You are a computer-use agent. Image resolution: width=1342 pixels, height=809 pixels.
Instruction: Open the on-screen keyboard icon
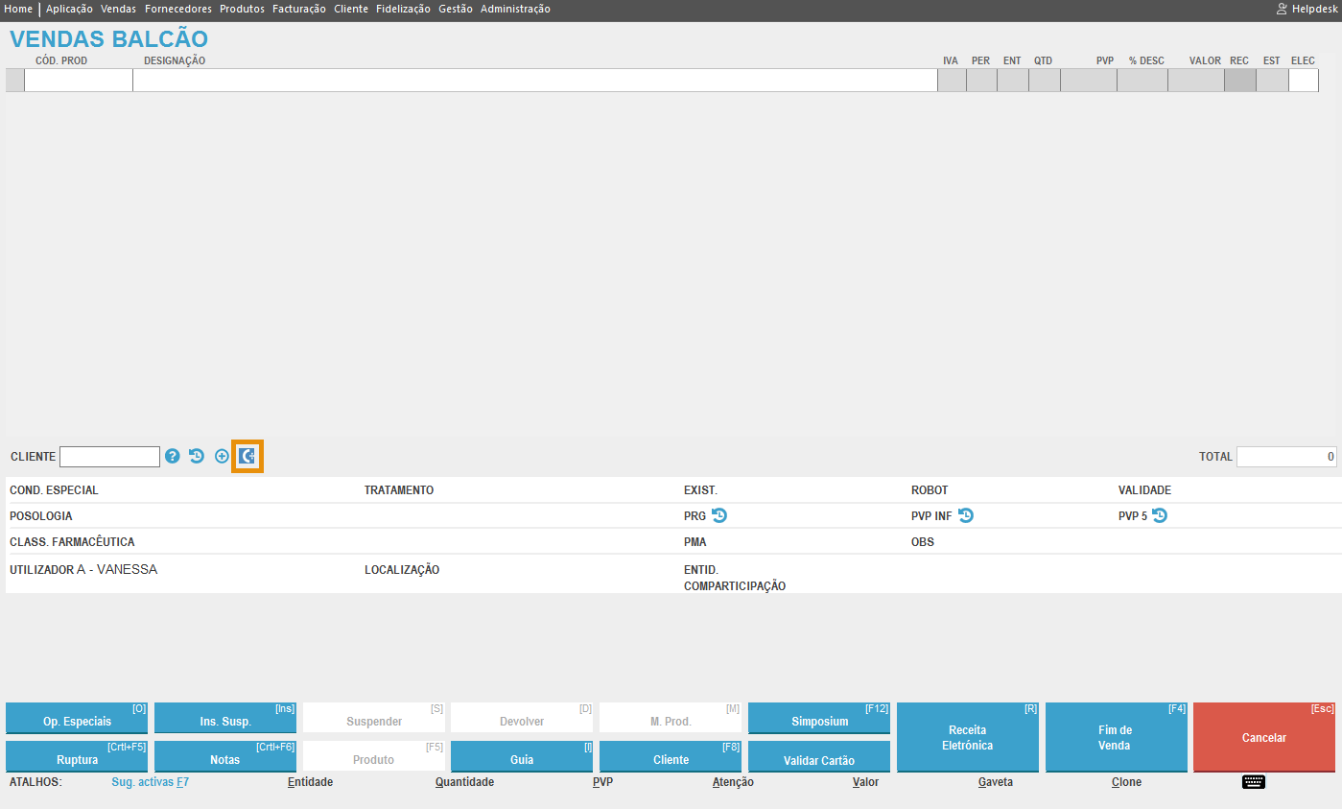point(1254,782)
